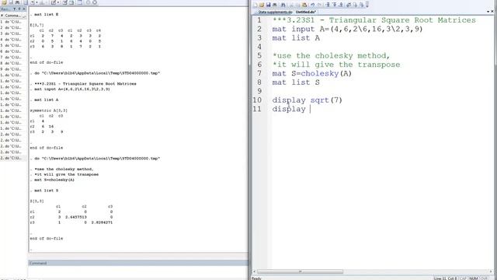Click editor scrollbar right arrow
The height and width of the screenshot is (280, 497).
[x=491, y=271]
